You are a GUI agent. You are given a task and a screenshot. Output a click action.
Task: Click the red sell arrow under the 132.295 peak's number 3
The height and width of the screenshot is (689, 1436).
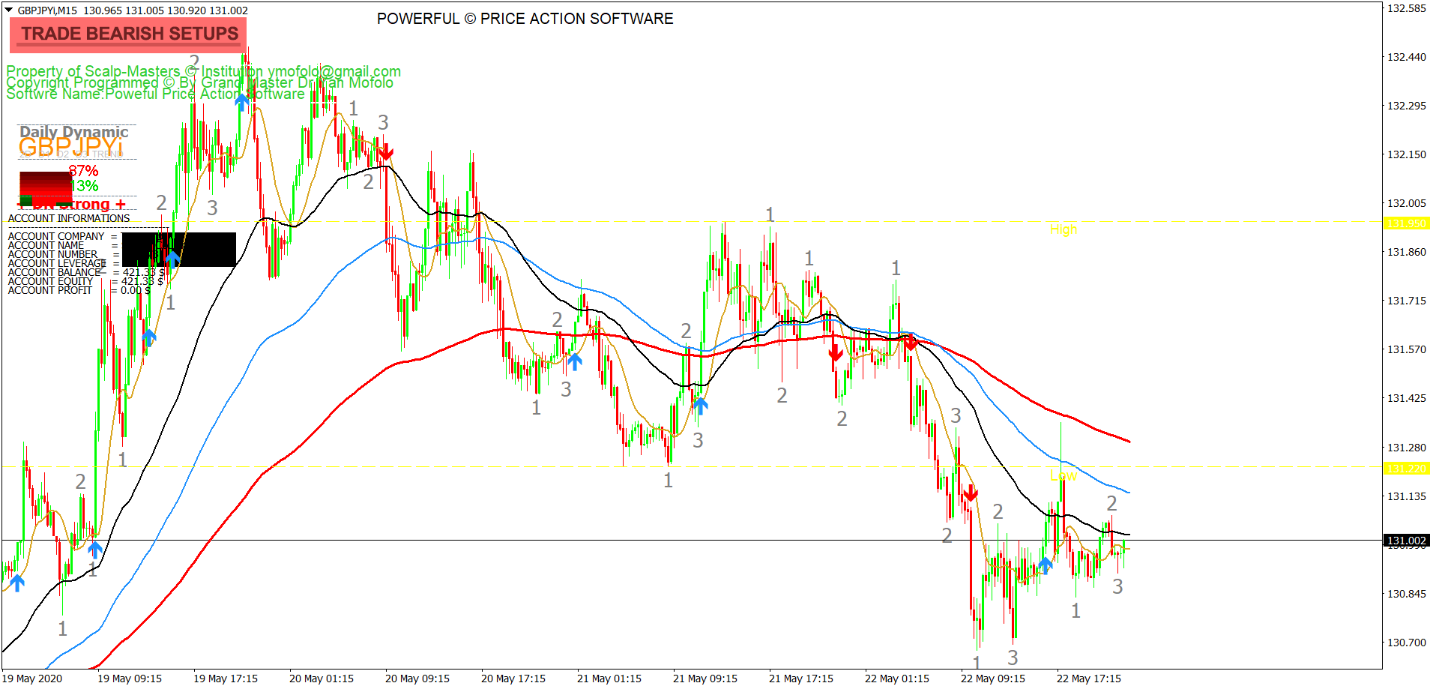click(x=385, y=152)
